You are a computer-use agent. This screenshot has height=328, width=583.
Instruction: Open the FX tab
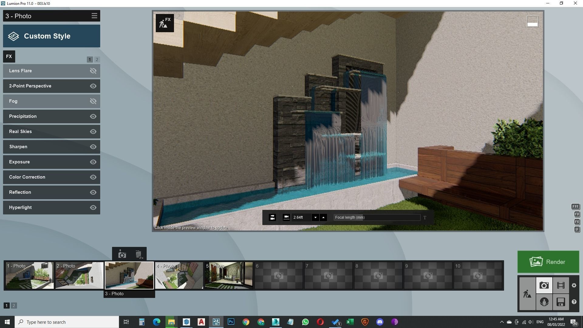coord(9,56)
